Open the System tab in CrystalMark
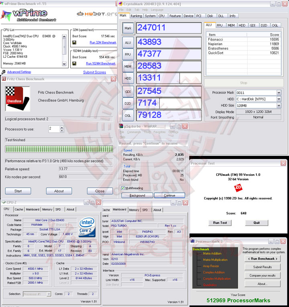Screen dimensions: 289x307 [x=150, y=16]
